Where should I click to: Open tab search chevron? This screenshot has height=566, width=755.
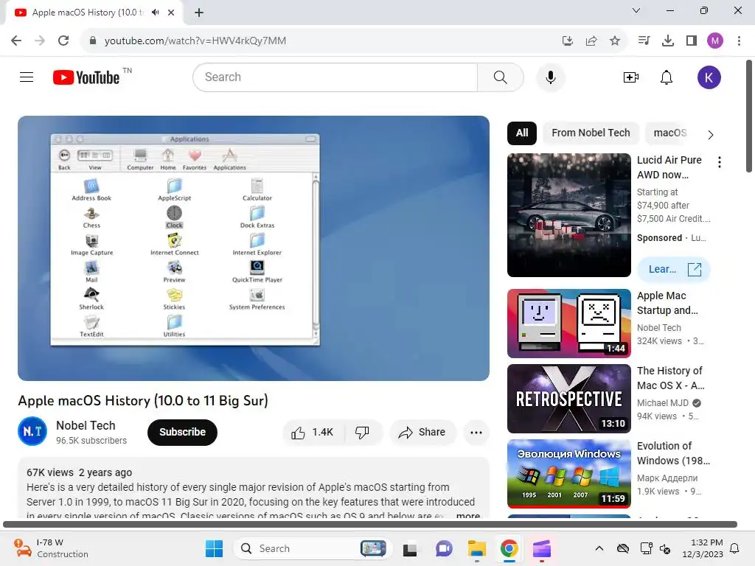pos(636,10)
